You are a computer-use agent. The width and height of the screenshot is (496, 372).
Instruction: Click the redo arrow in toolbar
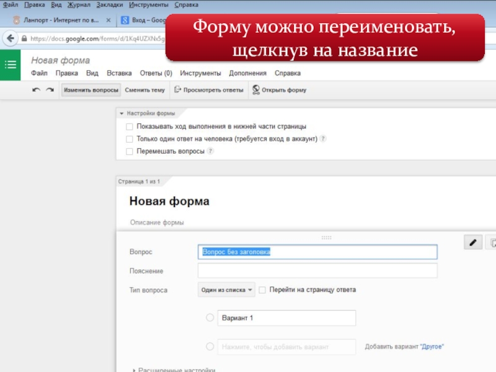pyautogui.click(x=50, y=90)
